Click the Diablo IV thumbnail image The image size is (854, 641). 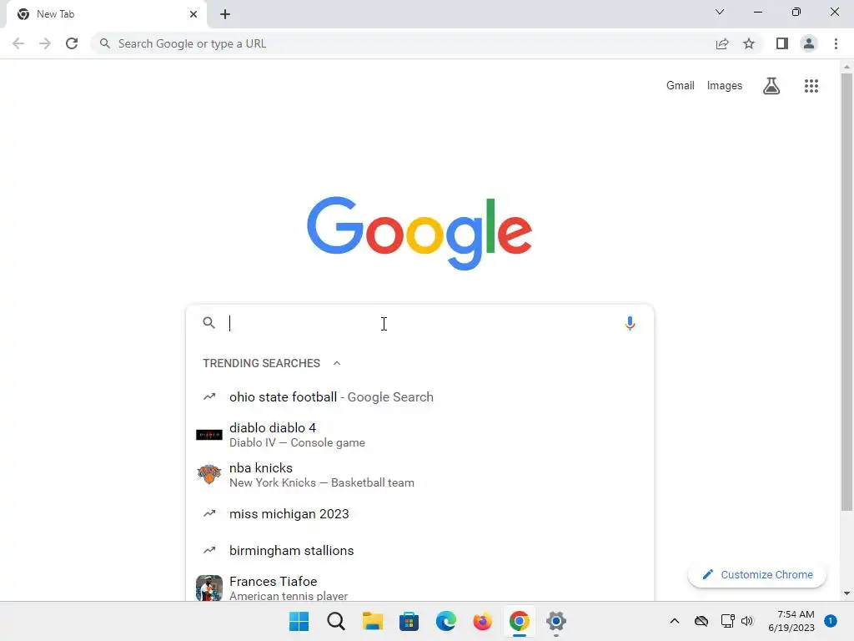click(209, 434)
